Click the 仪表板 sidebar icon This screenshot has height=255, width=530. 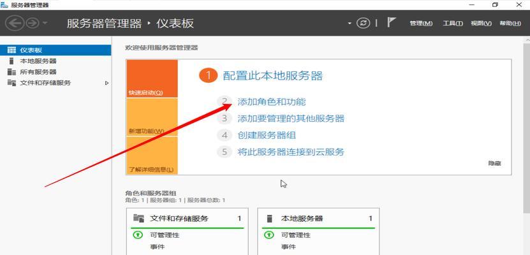click(x=12, y=50)
